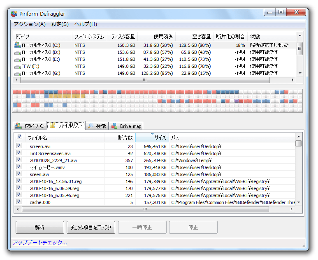Click the drive icon for ローカルディスク (D:)
The height and width of the screenshot is (260, 318).
(x=18, y=53)
